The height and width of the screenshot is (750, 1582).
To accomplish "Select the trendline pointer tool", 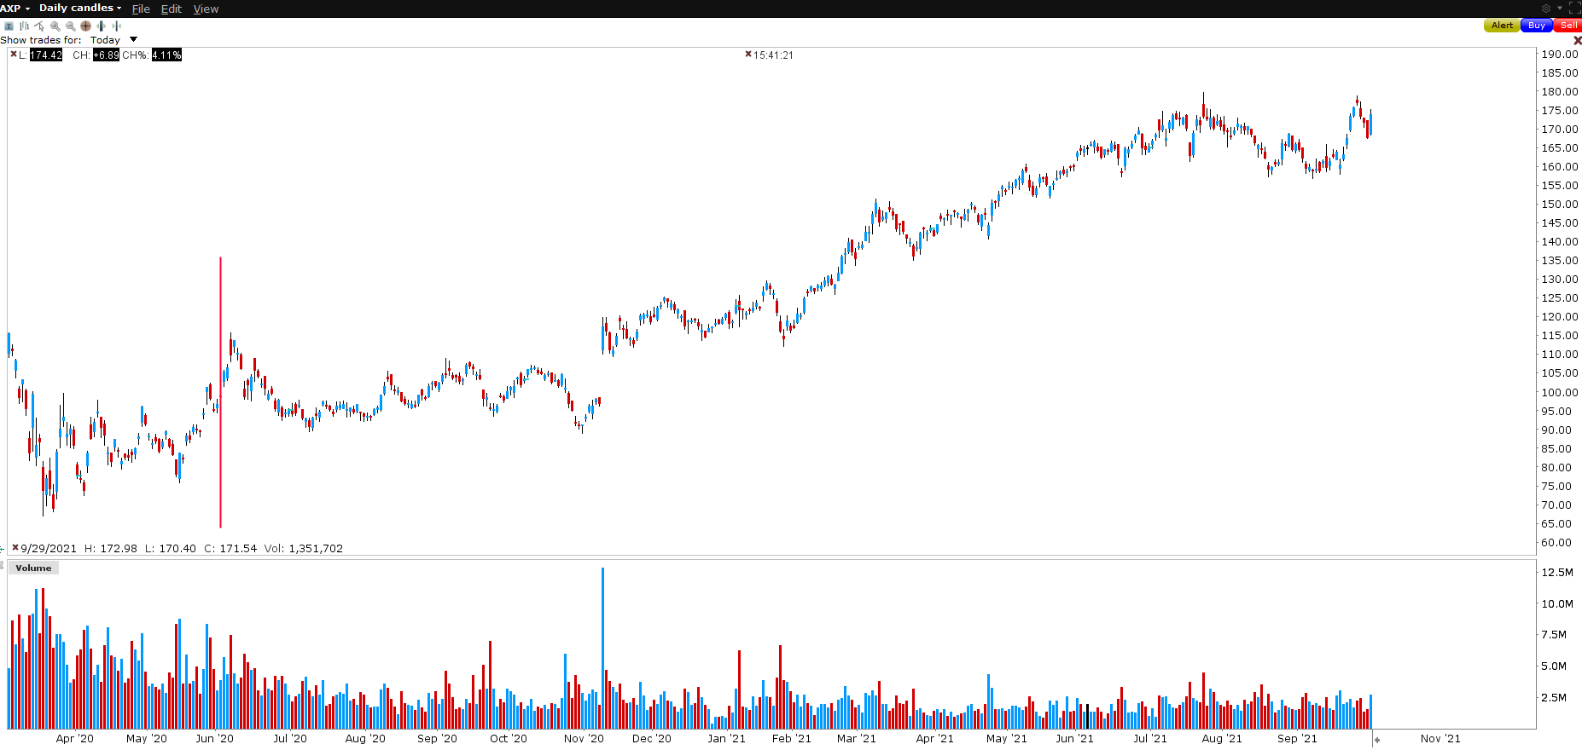I will [38, 26].
